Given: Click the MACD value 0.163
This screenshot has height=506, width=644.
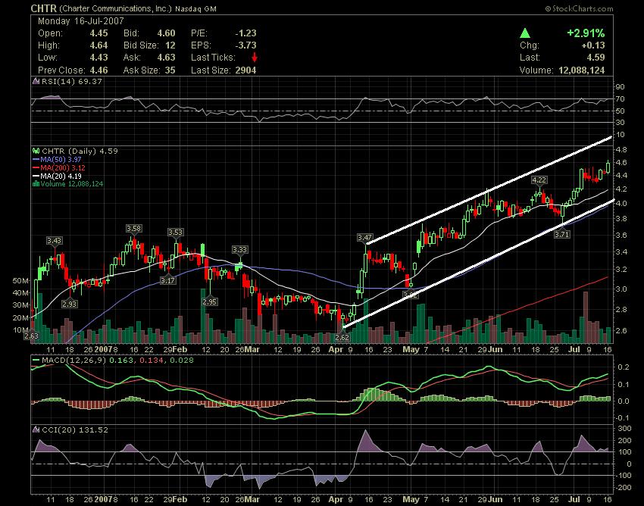Looking at the screenshot, I should (x=121, y=361).
